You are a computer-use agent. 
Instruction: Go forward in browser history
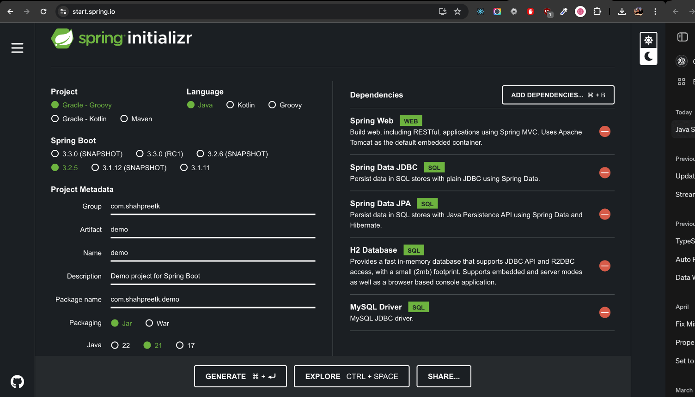coord(26,12)
